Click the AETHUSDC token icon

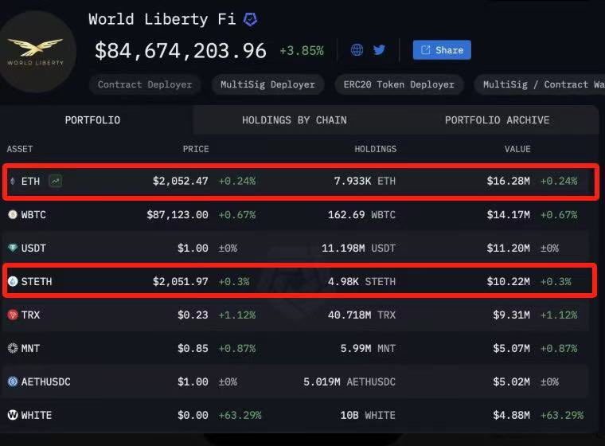pos(13,381)
